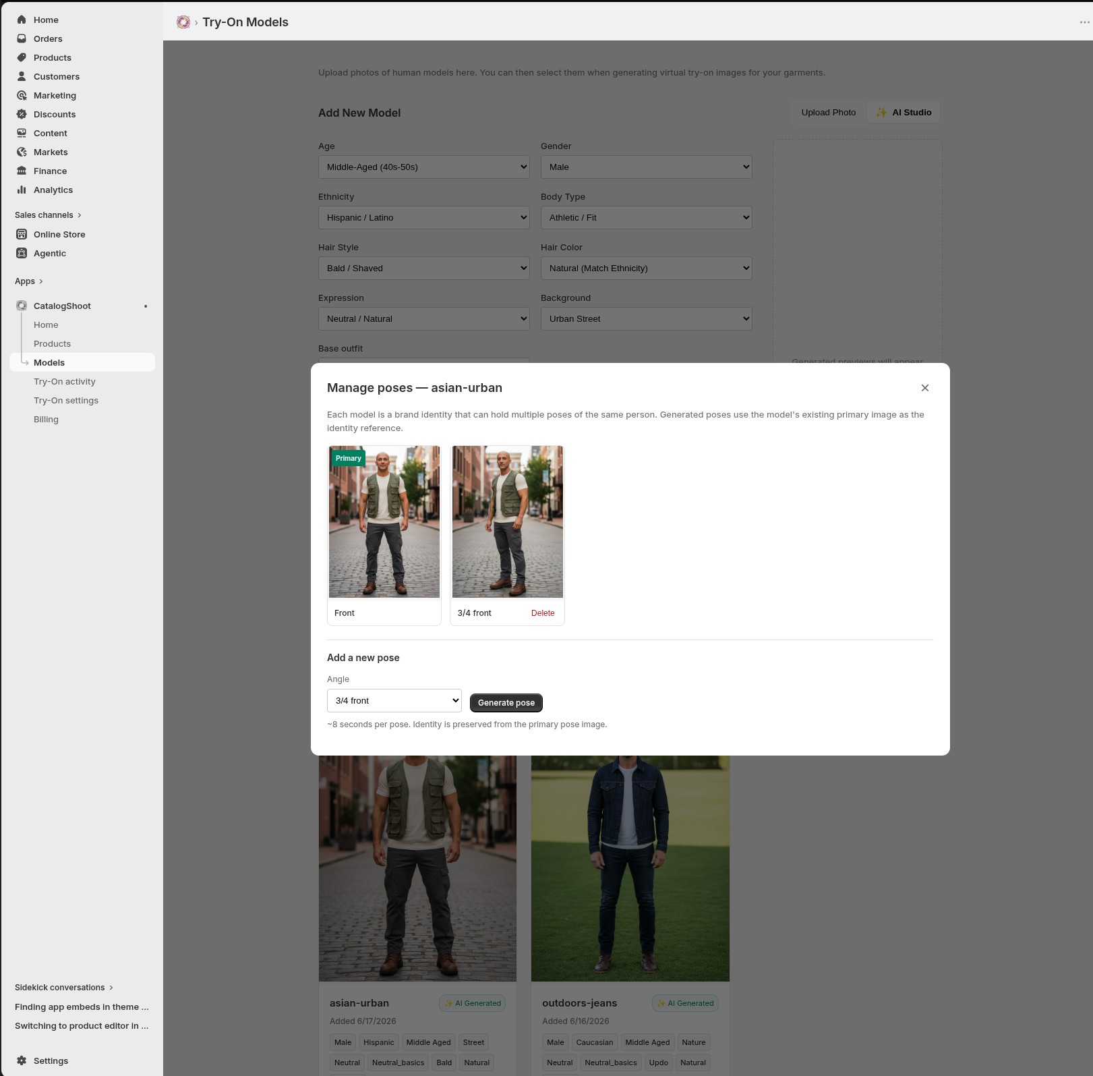The width and height of the screenshot is (1093, 1076).
Task: Expand the Sales channels section
Action: coord(48,215)
